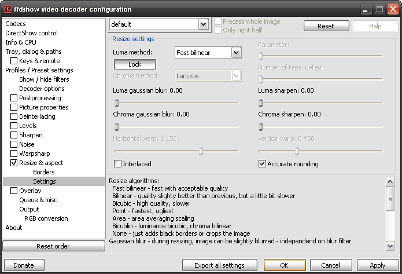Toggle the Deinterlacing checkbox
402x274 pixels.
tap(14, 116)
